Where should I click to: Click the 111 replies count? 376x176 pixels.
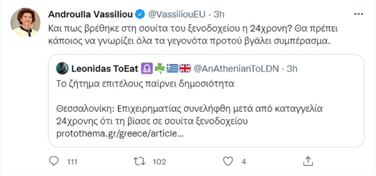[x=72, y=162]
